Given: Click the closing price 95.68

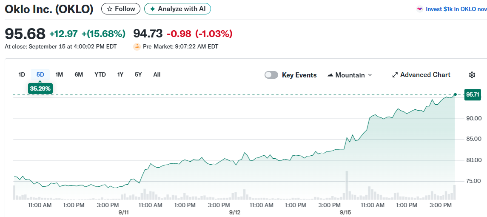Looking at the screenshot, I should pyautogui.click(x=25, y=34).
